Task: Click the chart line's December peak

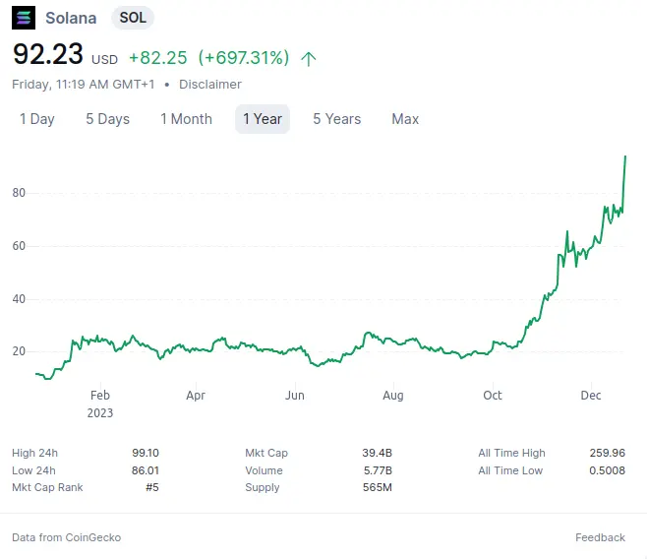Action: click(x=625, y=156)
